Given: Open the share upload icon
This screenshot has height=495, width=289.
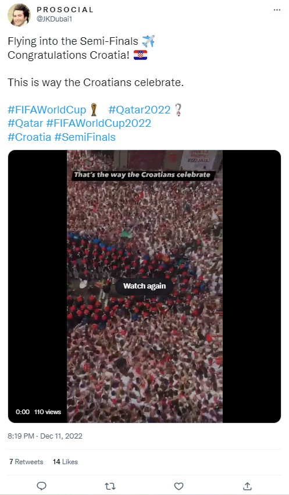Looking at the screenshot, I should click(248, 486).
